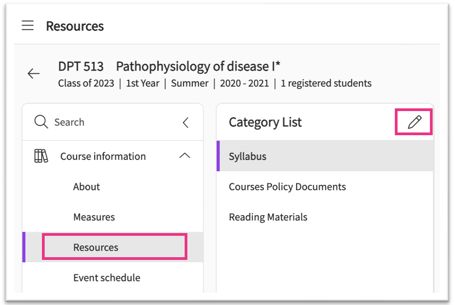Select Measures in the sidebar
This screenshot has width=455, height=305.
click(x=94, y=217)
